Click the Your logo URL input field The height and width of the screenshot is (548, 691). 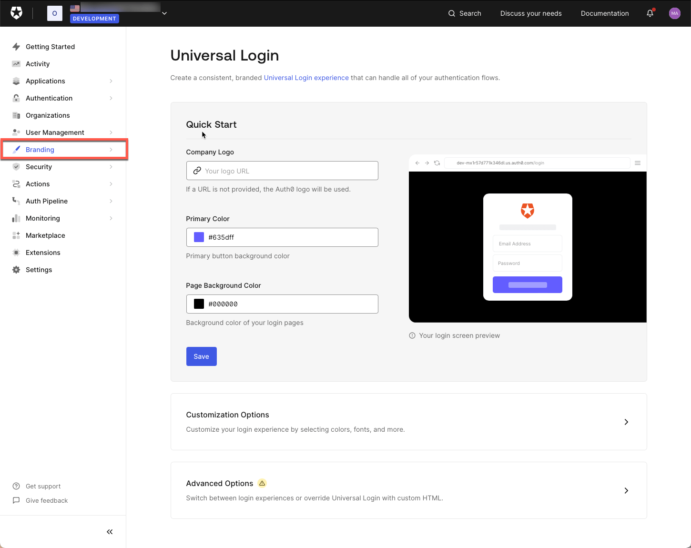(x=282, y=170)
